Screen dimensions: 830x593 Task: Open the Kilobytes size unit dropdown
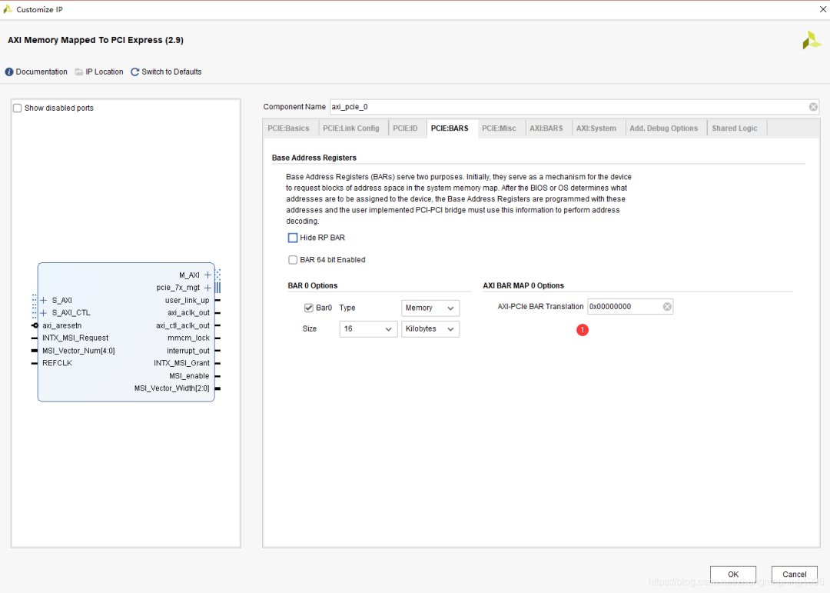(430, 329)
